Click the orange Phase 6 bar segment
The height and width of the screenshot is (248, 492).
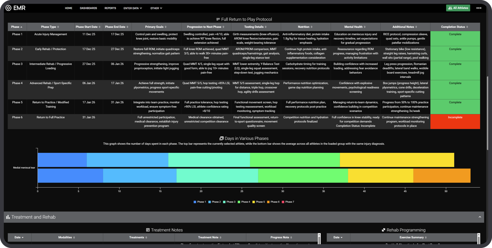click(442, 175)
